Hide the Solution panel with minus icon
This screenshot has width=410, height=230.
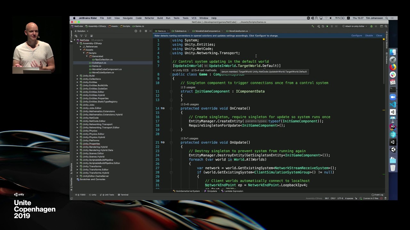[150, 31]
